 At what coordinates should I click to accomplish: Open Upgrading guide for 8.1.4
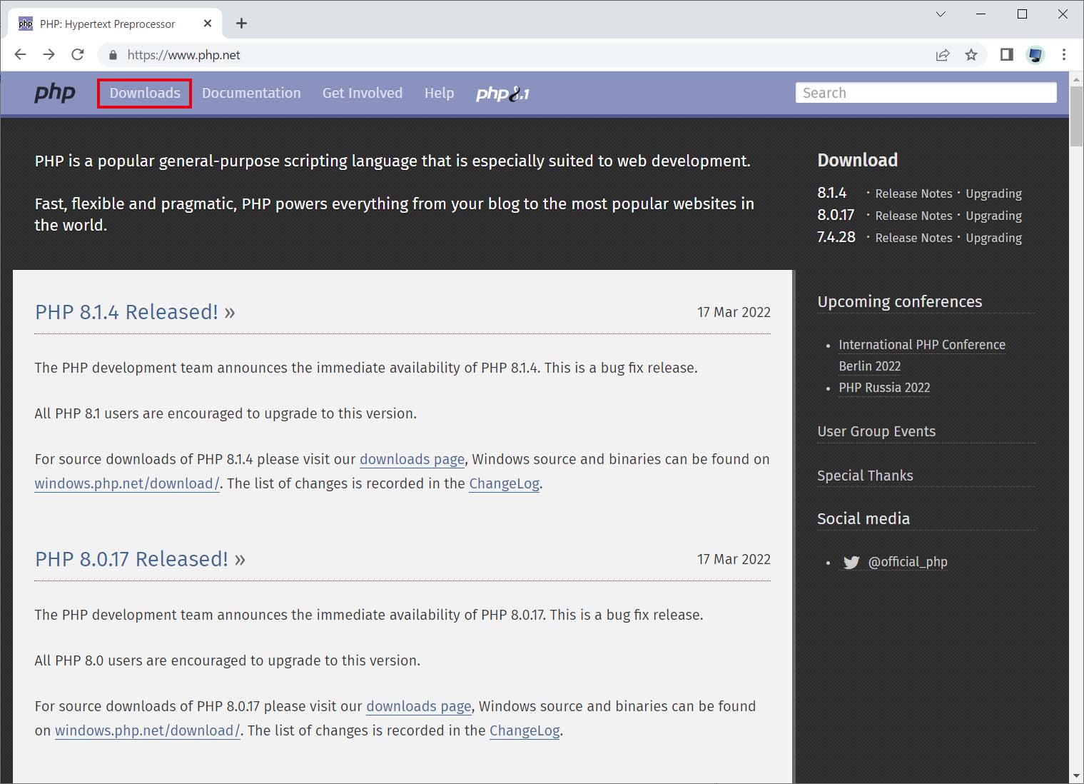tap(993, 194)
